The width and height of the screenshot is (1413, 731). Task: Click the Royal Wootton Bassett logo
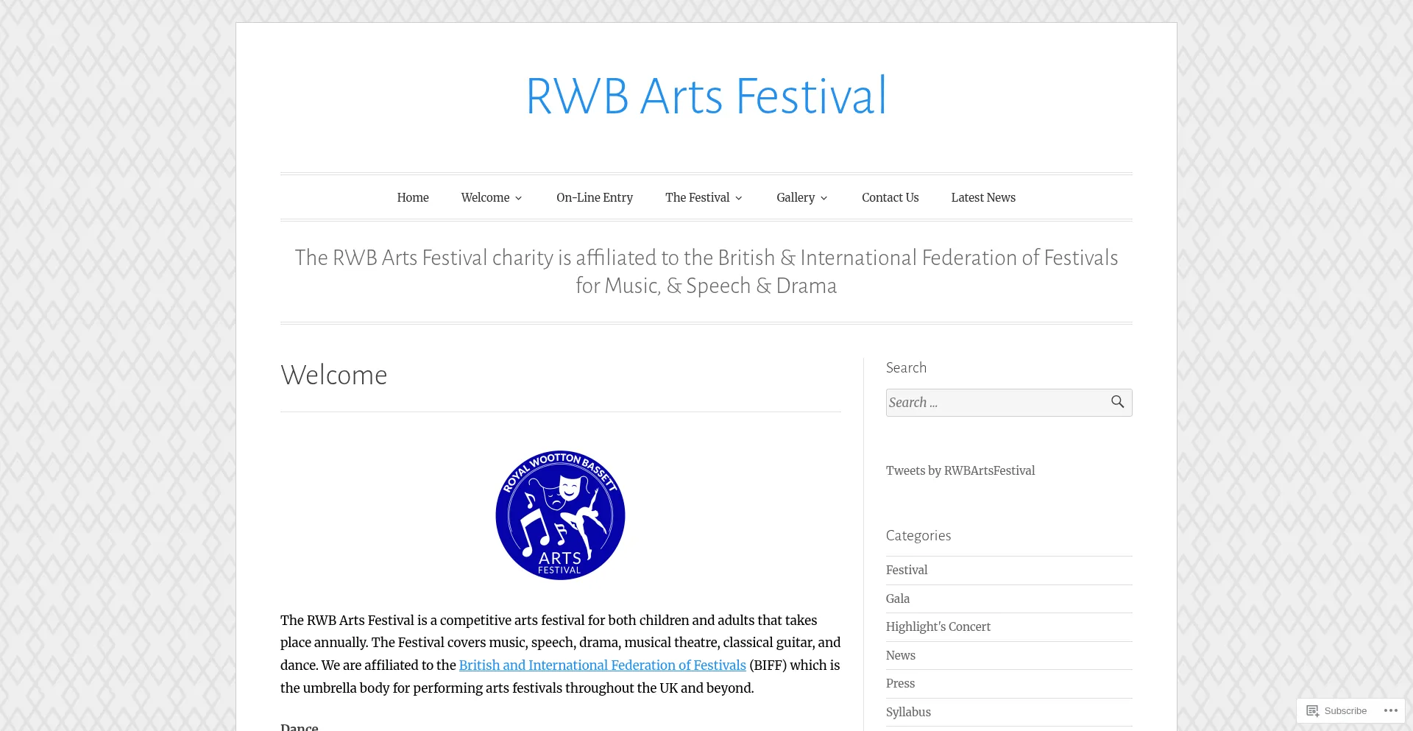pyautogui.click(x=560, y=515)
